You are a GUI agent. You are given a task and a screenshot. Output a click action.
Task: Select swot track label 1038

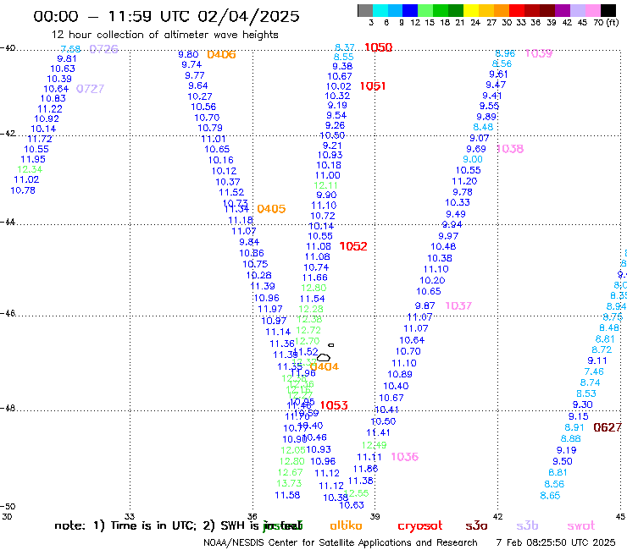pos(510,149)
